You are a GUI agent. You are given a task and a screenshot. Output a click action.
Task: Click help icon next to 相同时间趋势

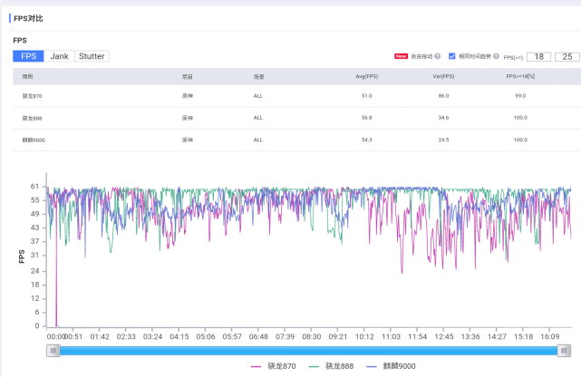tap(498, 56)
